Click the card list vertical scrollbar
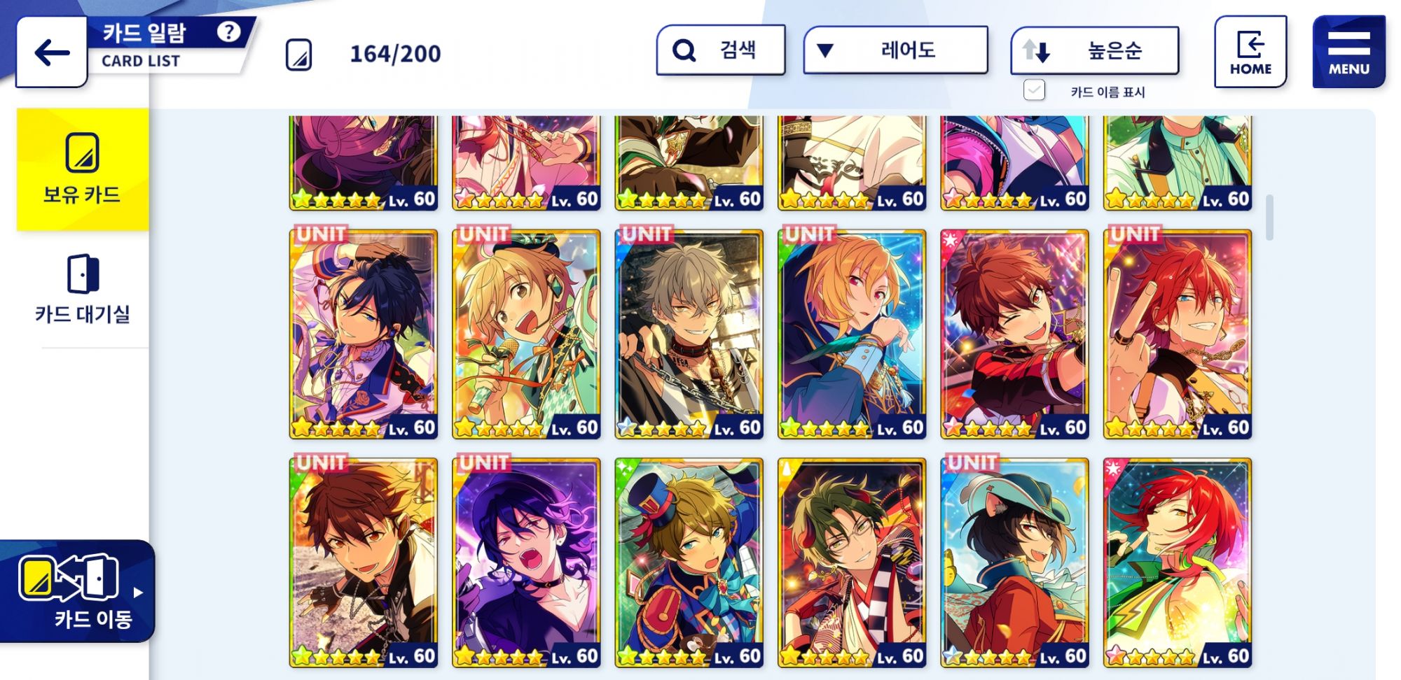 coord(1269,218)
